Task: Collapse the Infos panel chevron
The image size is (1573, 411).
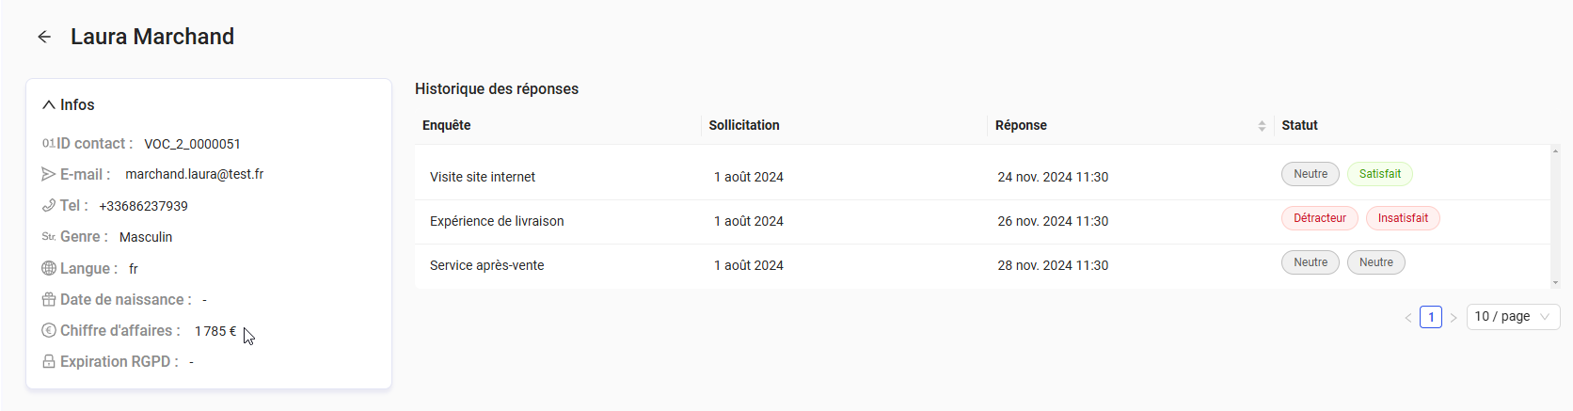Action: point(49,105)
